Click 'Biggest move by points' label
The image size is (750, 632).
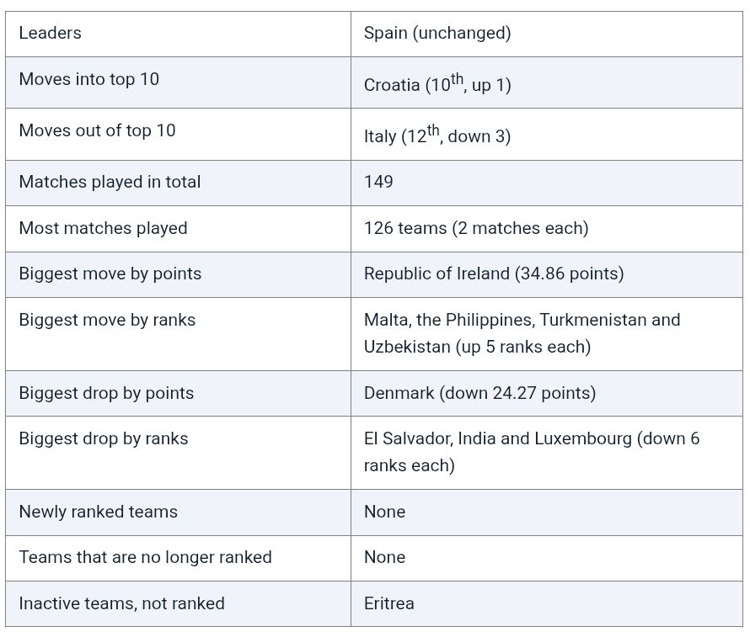coord(110,274)
